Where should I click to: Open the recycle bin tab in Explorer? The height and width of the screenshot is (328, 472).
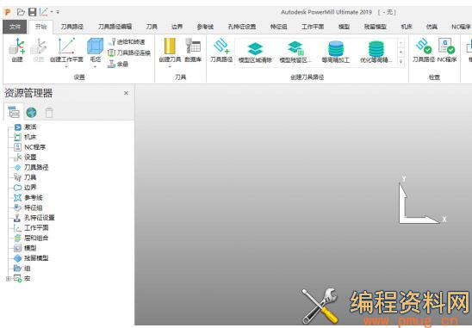click(49, 113)
